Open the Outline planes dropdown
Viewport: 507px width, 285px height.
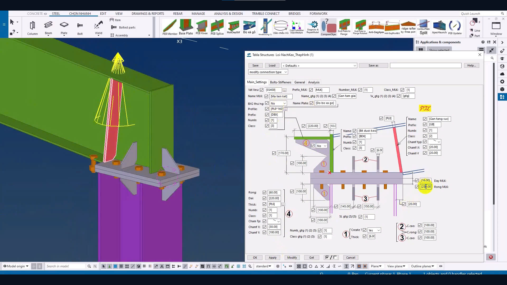pos(422,266)
